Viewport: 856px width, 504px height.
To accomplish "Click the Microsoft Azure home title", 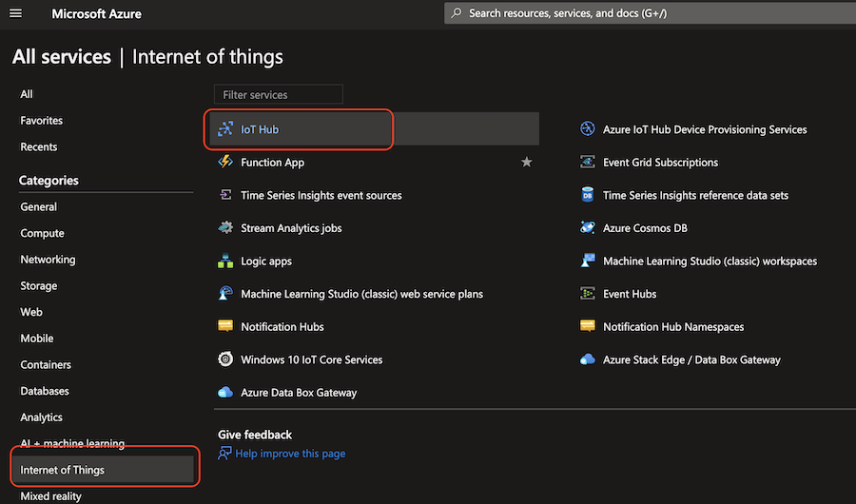I will (x=97, y=13).
